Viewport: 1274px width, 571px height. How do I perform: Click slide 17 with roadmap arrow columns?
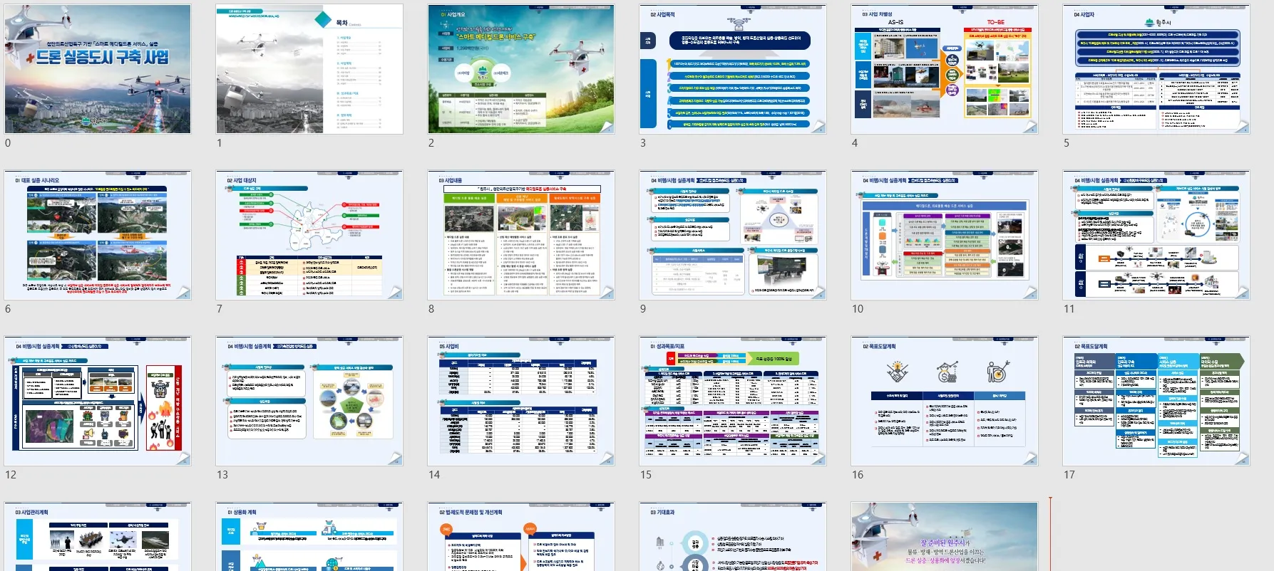(1156, 401)
